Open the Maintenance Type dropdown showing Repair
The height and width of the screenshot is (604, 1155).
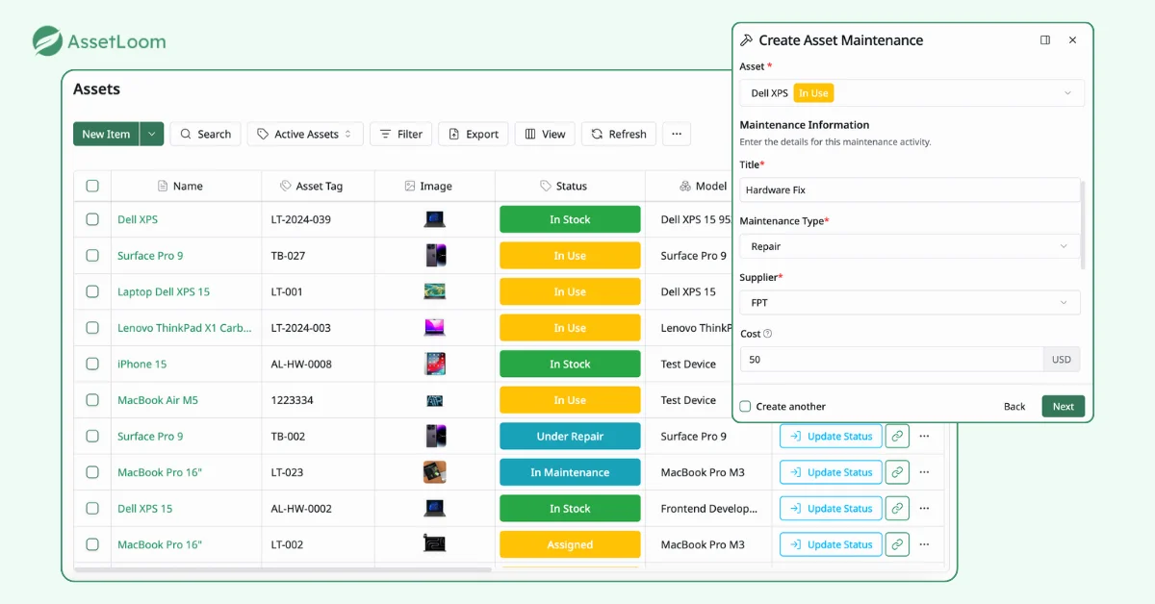tap(910, 246)
